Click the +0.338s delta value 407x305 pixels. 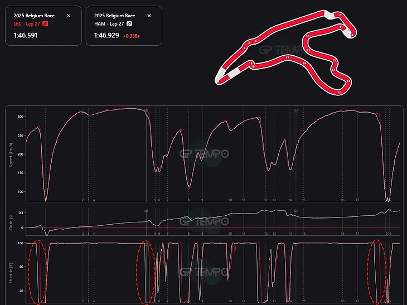131,36
